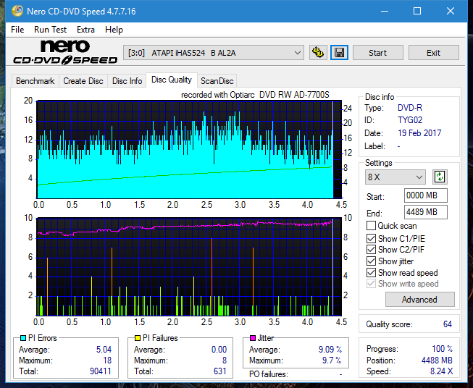Open the Run Test menu
Viewport: 473px width, 388px height.
point(50,30)
